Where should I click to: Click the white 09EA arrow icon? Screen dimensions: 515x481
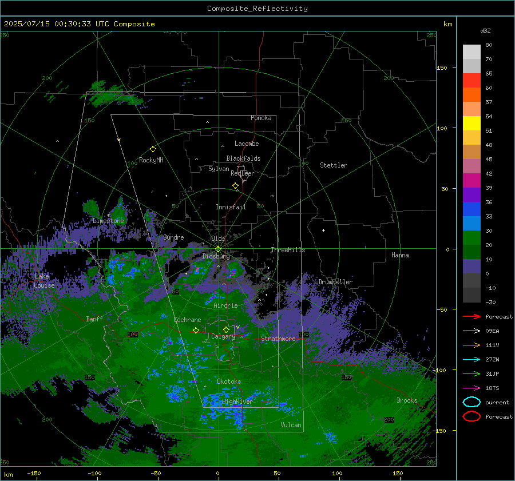[x=472, y=331]
